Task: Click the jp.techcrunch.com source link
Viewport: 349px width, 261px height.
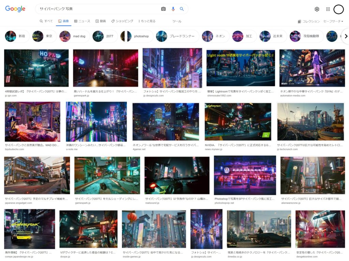Action: (x=287, y=149)
